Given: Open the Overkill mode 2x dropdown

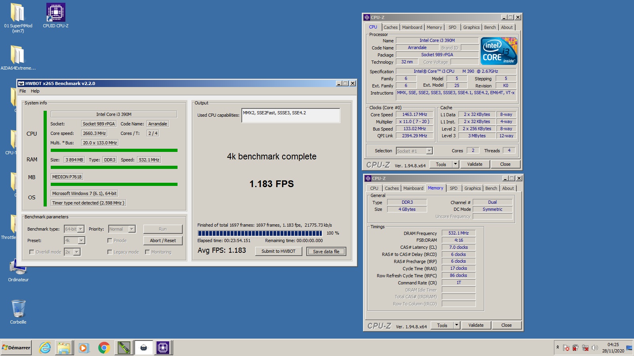Looking at the screenshot, I should (73, 252).
